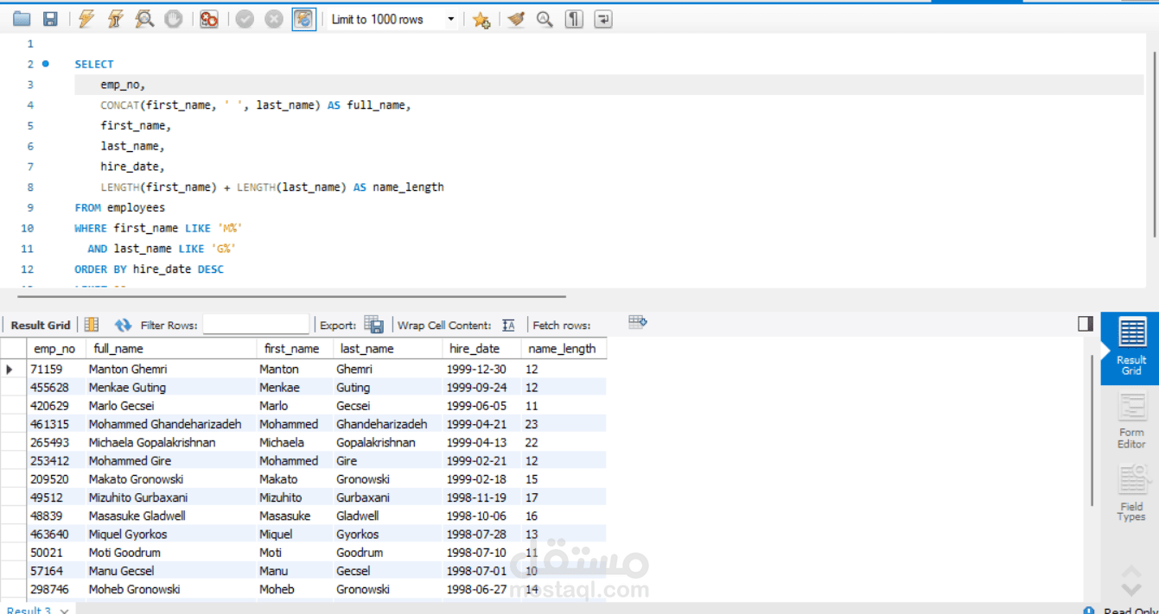
Task: Commit the current transaction
Action: click(x=245, y=19)
